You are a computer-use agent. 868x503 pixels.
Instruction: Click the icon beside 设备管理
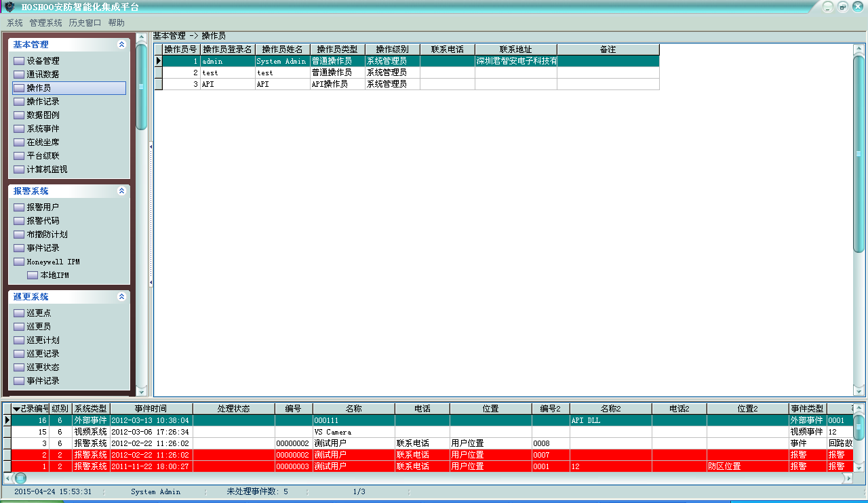[19, 61]
